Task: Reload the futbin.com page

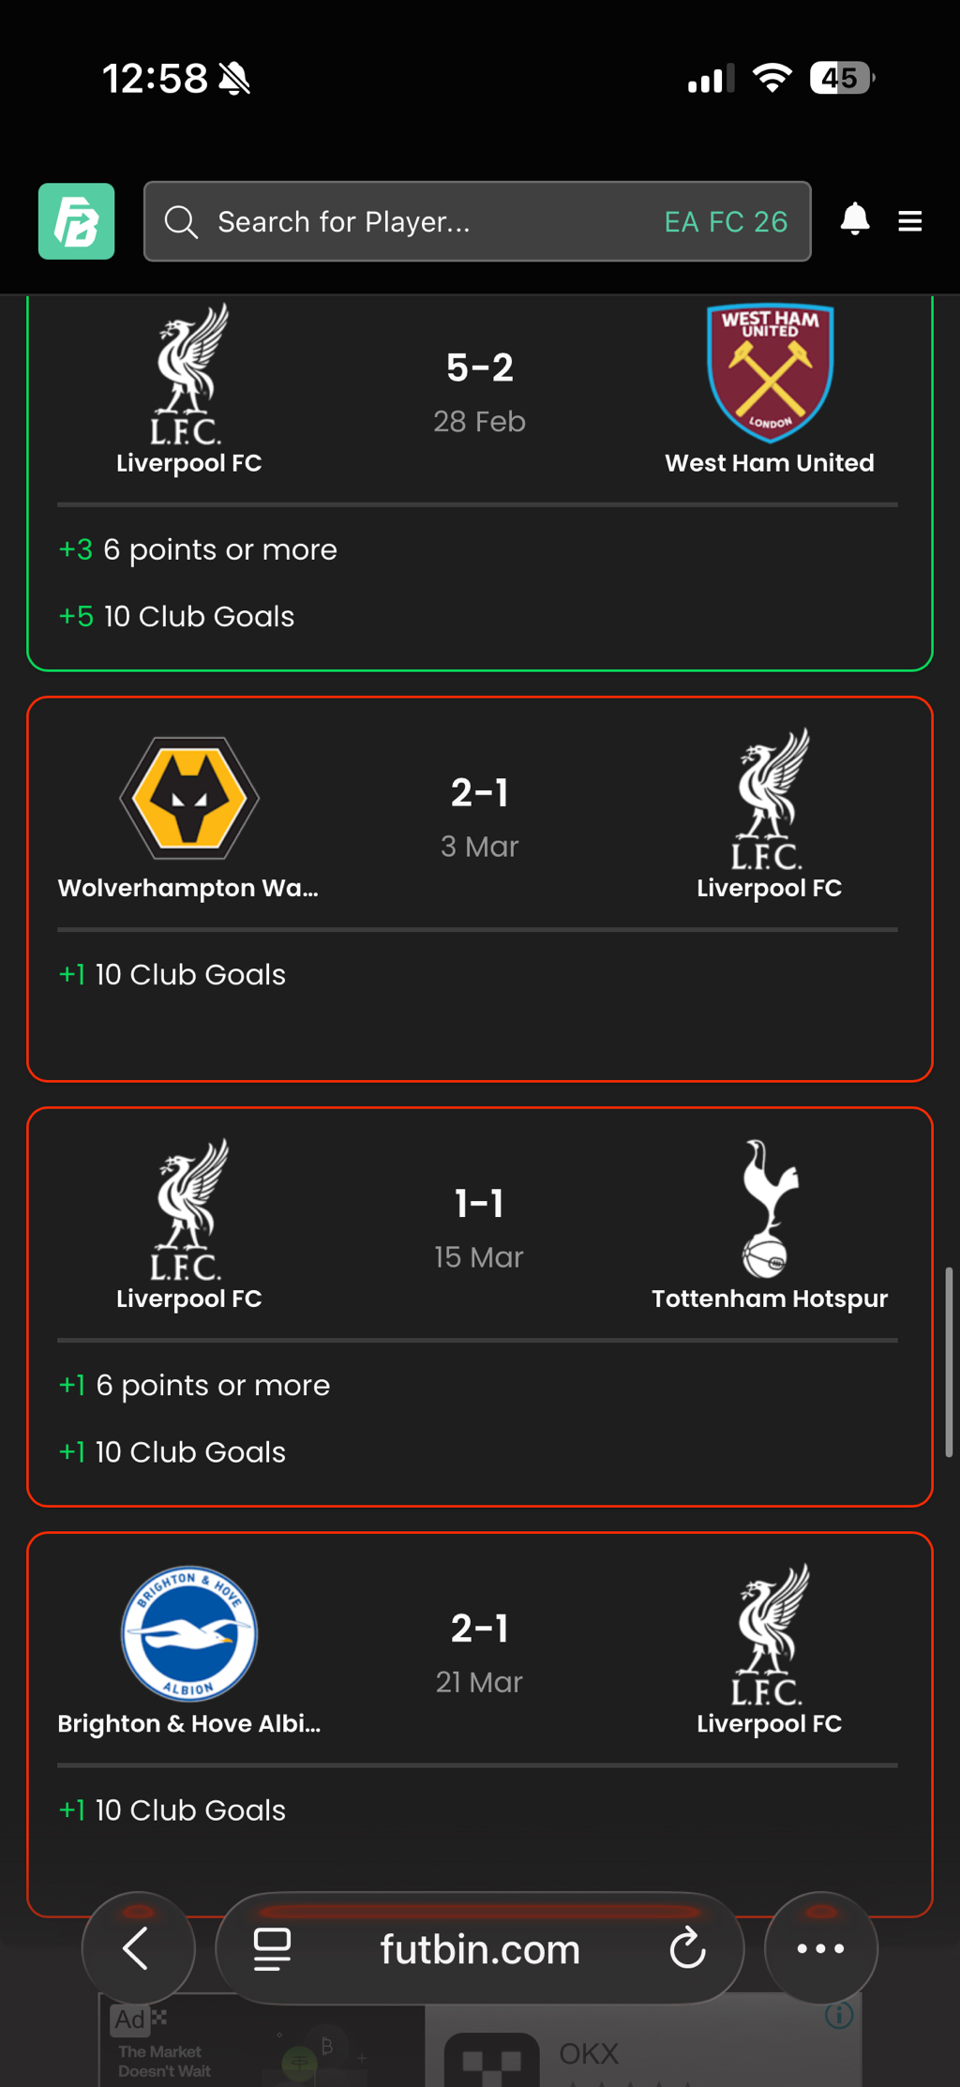Action: [687, 1948]
